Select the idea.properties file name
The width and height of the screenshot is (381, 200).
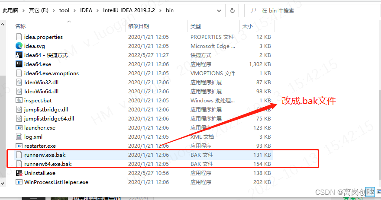click(43, 37)
